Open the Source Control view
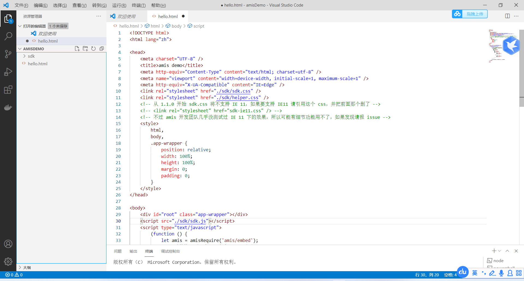Viewport: 524px width, 281px height. pos(8,54)
